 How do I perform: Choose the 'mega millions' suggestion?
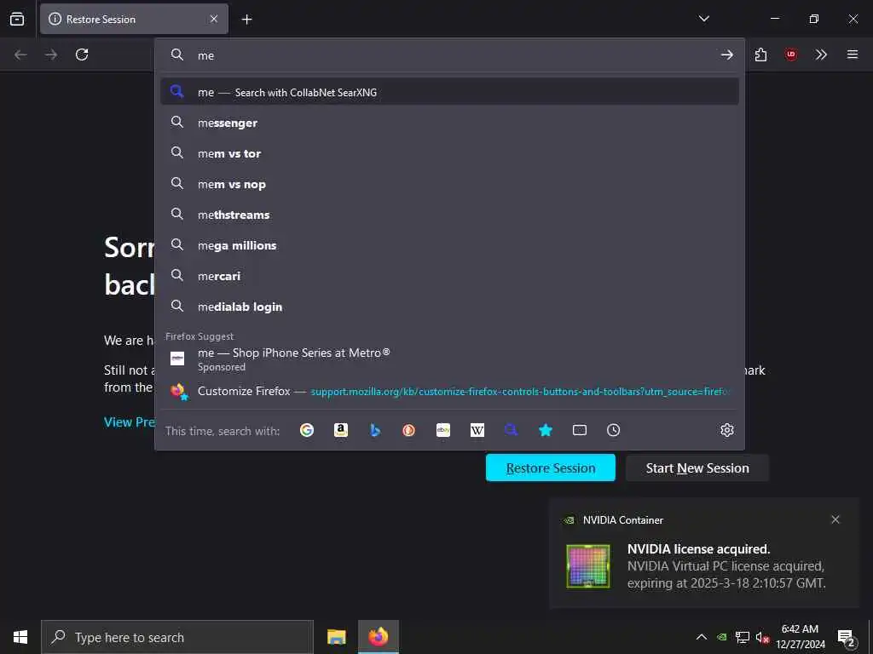point(449,244)
